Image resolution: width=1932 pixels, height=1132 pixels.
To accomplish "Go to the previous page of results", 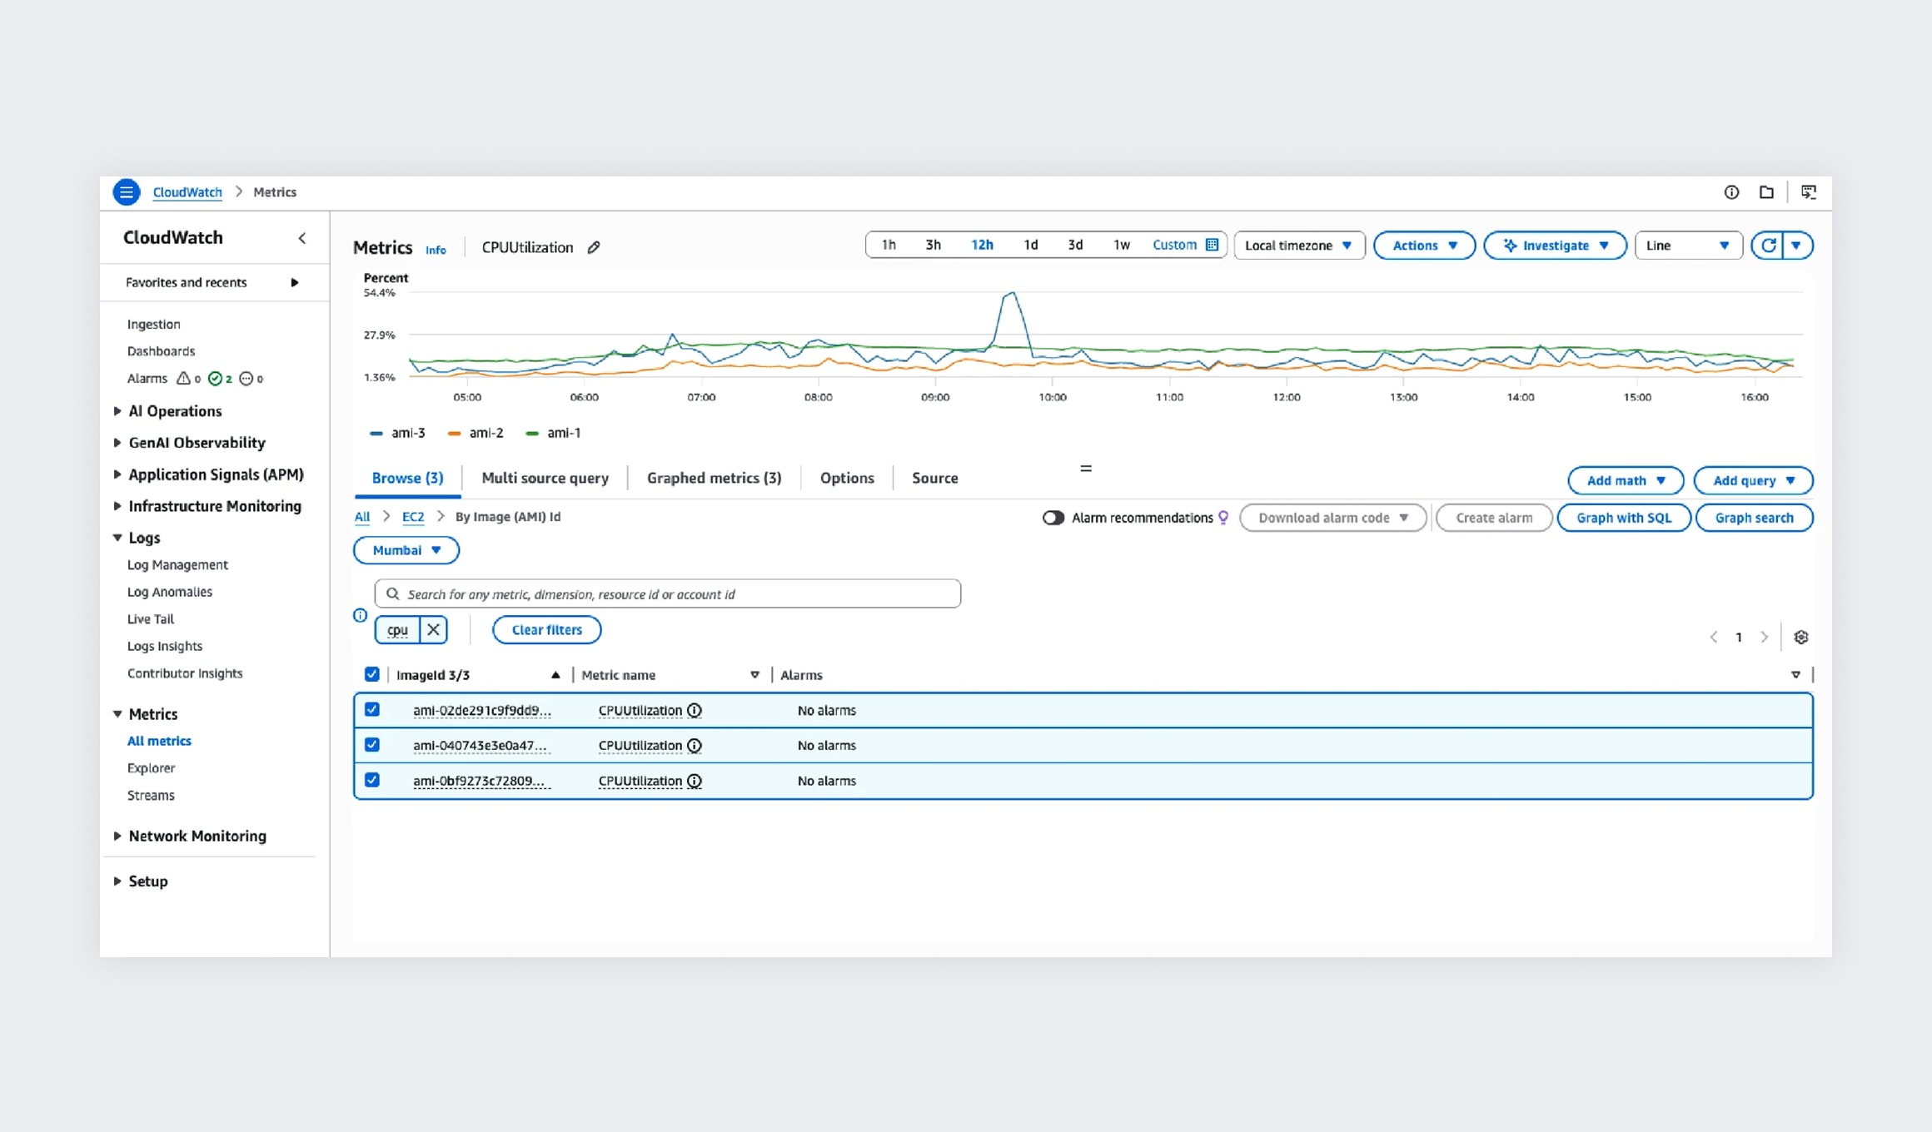I will pyautogui.click(x=1714, y=638).
